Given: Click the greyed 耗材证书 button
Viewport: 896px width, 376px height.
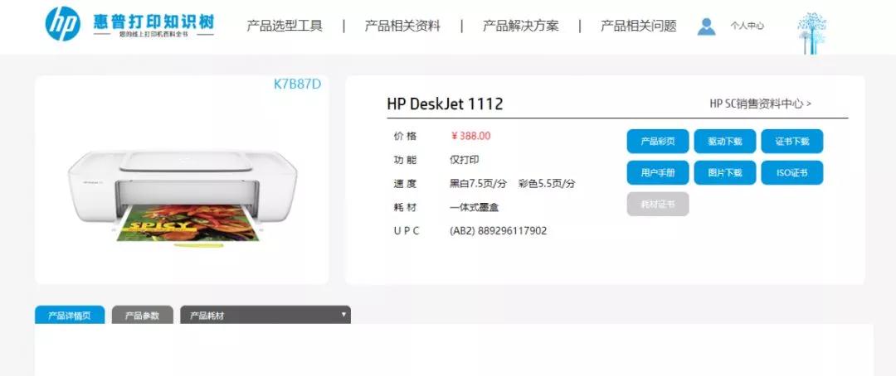Looking at the screenshot, I should coord(658,205).
